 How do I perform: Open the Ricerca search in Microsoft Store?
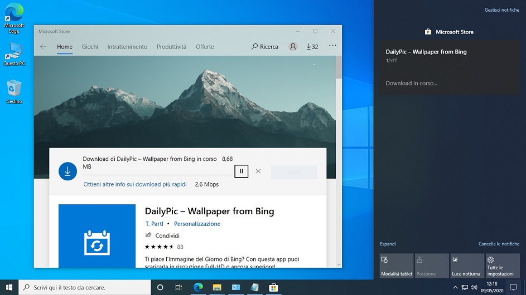tap(265, 47)
